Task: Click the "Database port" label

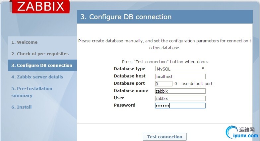Action: pos(129,83)
